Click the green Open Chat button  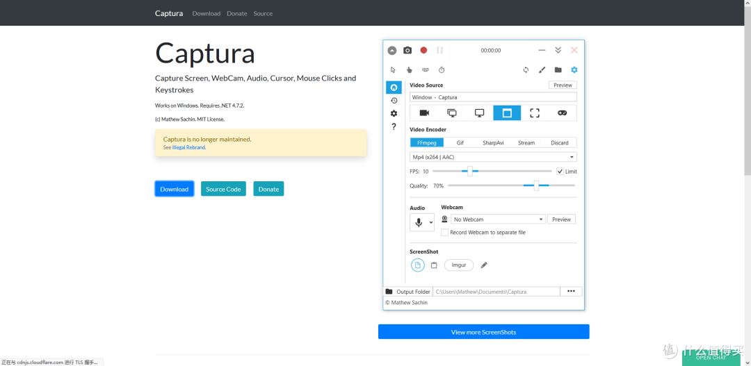point(711,357)
